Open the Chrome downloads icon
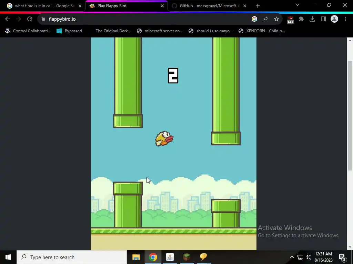 (312, 19)
